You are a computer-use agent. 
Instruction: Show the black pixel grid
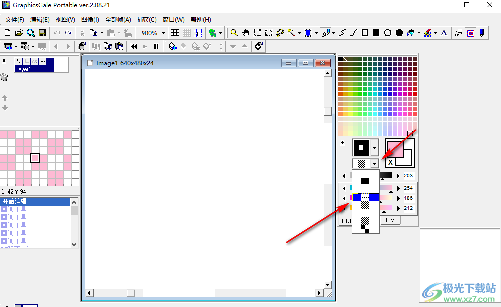175,33
